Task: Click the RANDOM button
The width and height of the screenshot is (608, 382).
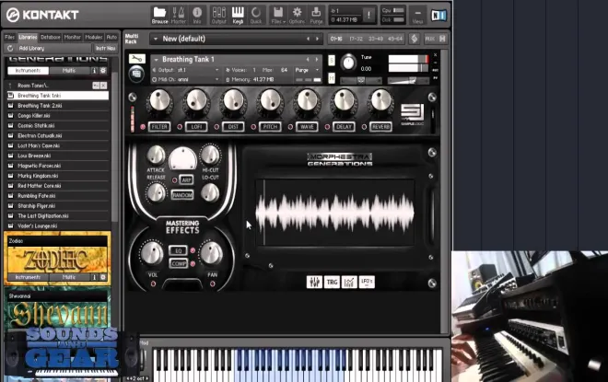Action: click(x=182, y=195)
